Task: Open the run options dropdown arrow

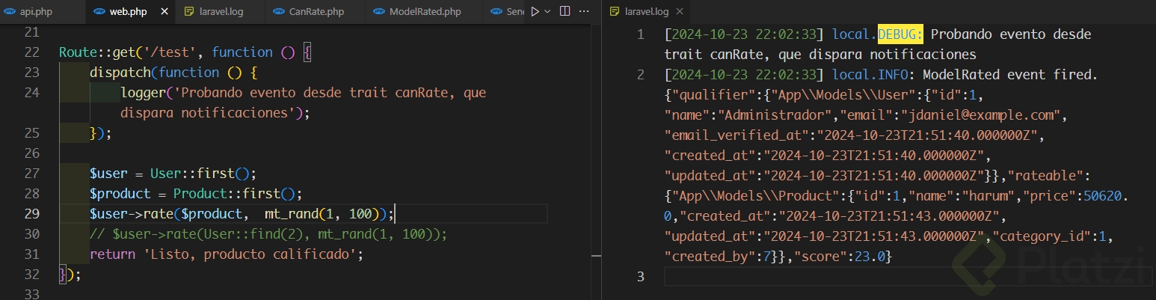Action: pyautogui.click(x=547, y=11)
